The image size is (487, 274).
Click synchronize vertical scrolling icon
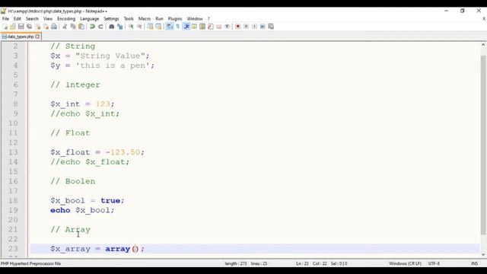click(x=151, y=27)
